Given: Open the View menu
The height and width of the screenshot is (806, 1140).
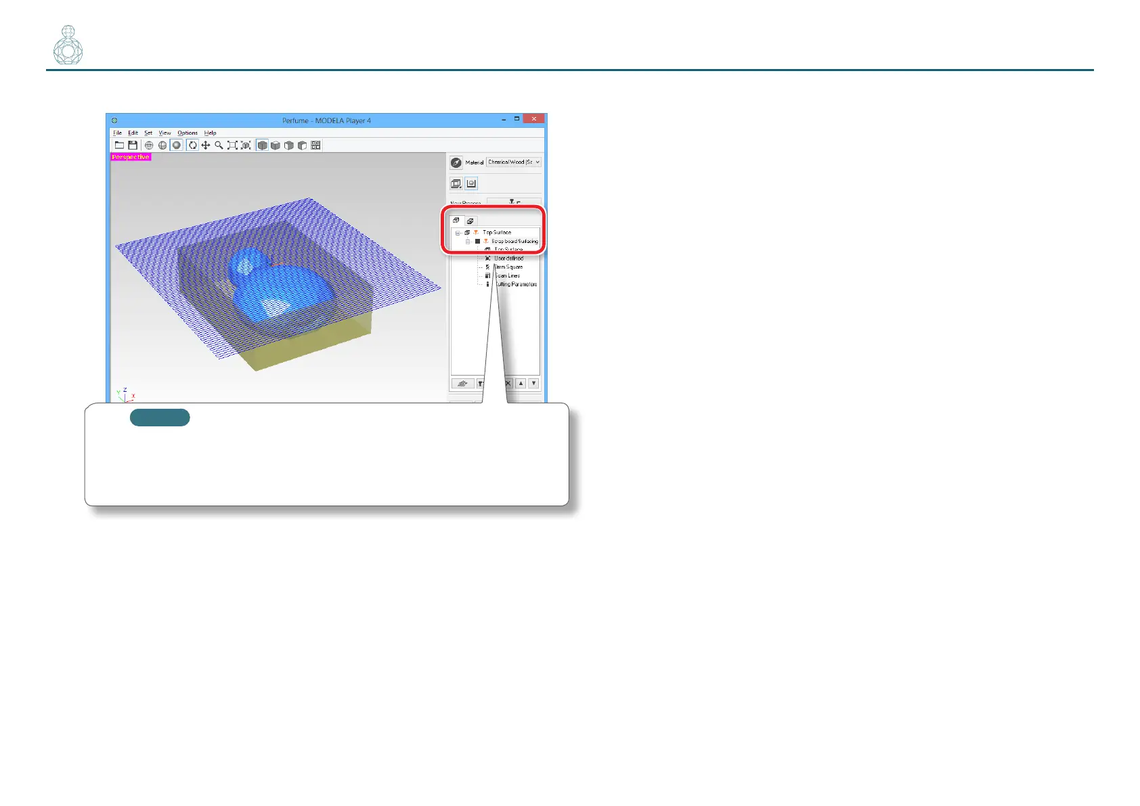Looking at the screenshot, I should point(165,133).
